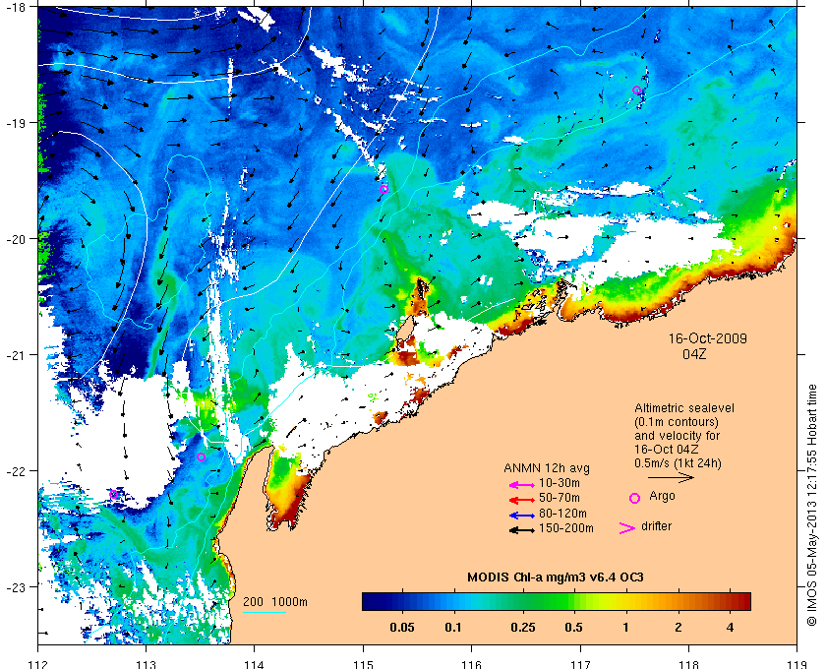Image resolution: width=826 pixels, height=669 pixels.
Task: Click the longitude axis label 117
Action: pyautogui.click(x=580, y=664)
